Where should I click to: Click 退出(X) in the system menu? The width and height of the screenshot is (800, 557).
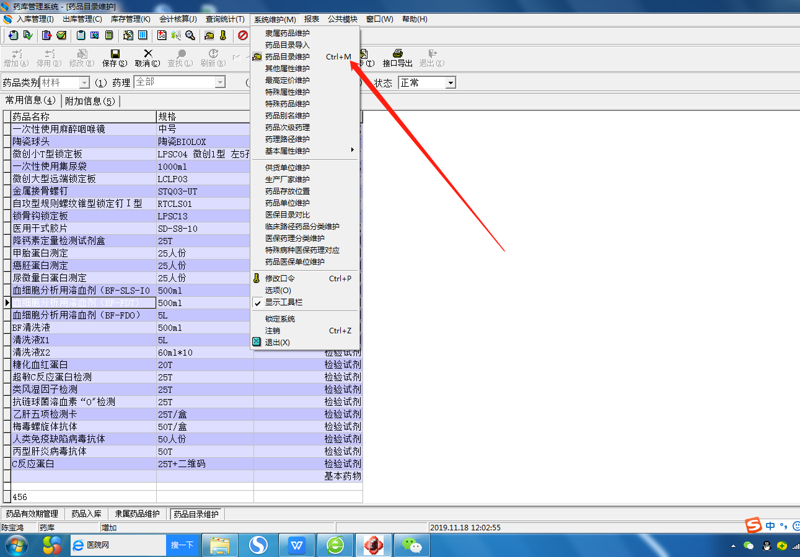coord(305,342)
